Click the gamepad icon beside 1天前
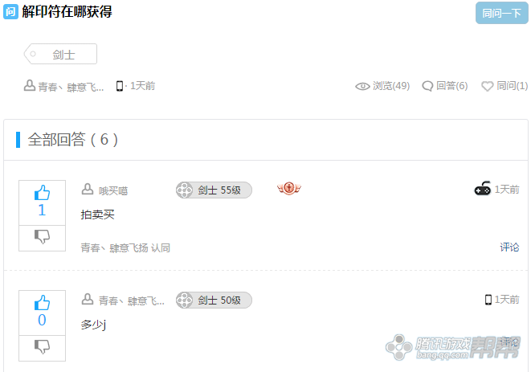The width and height of the screenshot is (531, 372). click(482, 189)
